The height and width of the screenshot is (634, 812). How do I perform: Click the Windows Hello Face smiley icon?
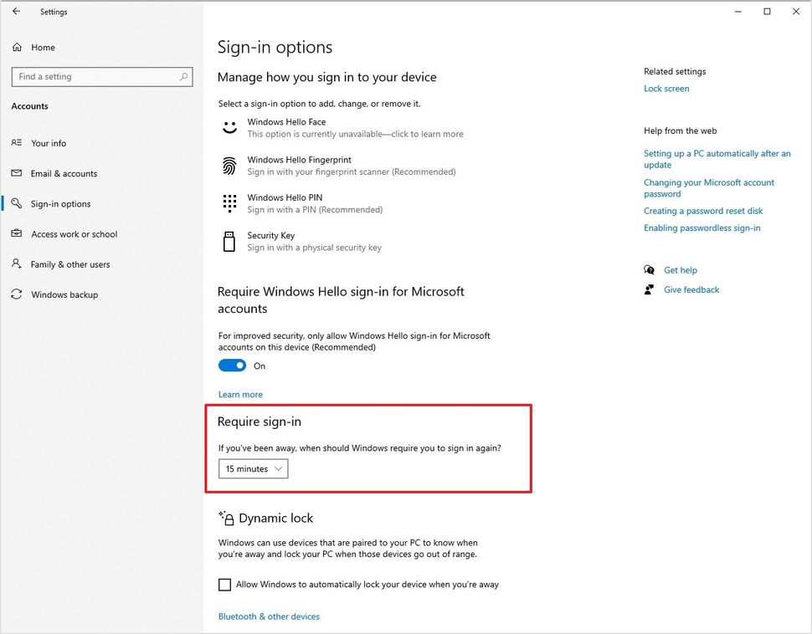[229, 128]
